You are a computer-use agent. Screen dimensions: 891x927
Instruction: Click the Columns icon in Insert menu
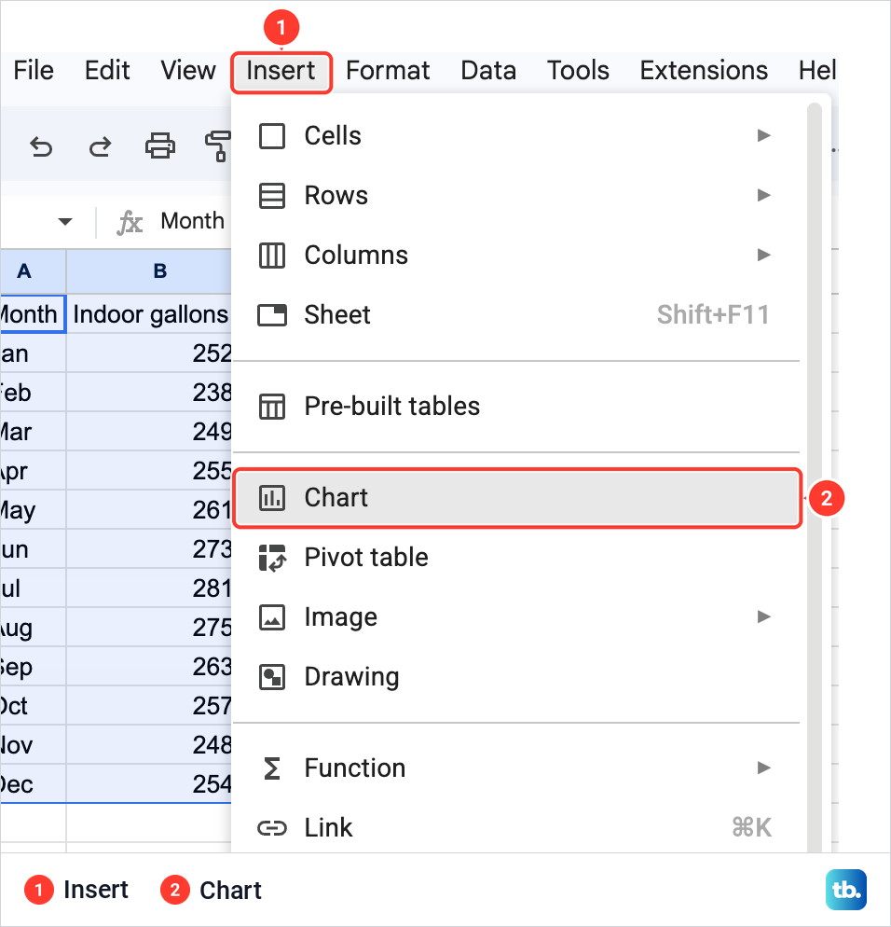point(272,256)
